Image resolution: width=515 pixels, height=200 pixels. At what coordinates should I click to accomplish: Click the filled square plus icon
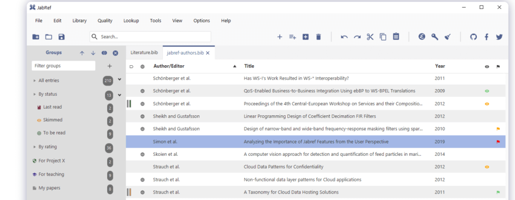coord(305,37)
